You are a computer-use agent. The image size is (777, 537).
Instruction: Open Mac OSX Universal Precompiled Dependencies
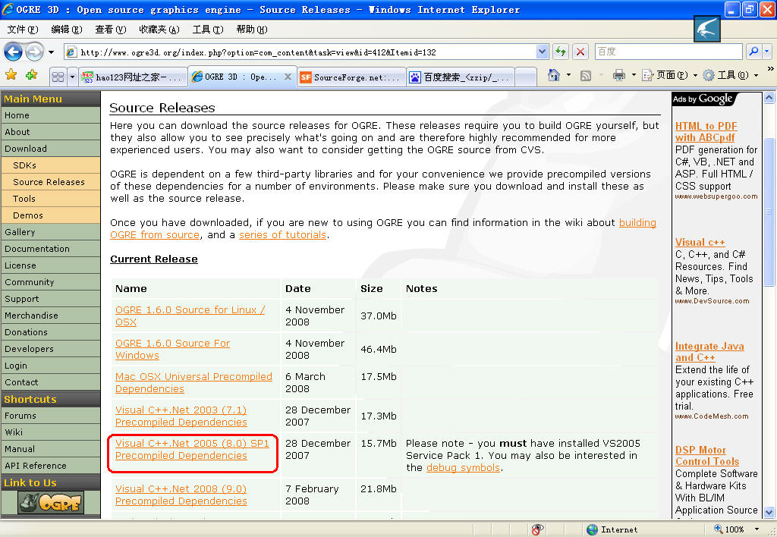pos(193,382)
